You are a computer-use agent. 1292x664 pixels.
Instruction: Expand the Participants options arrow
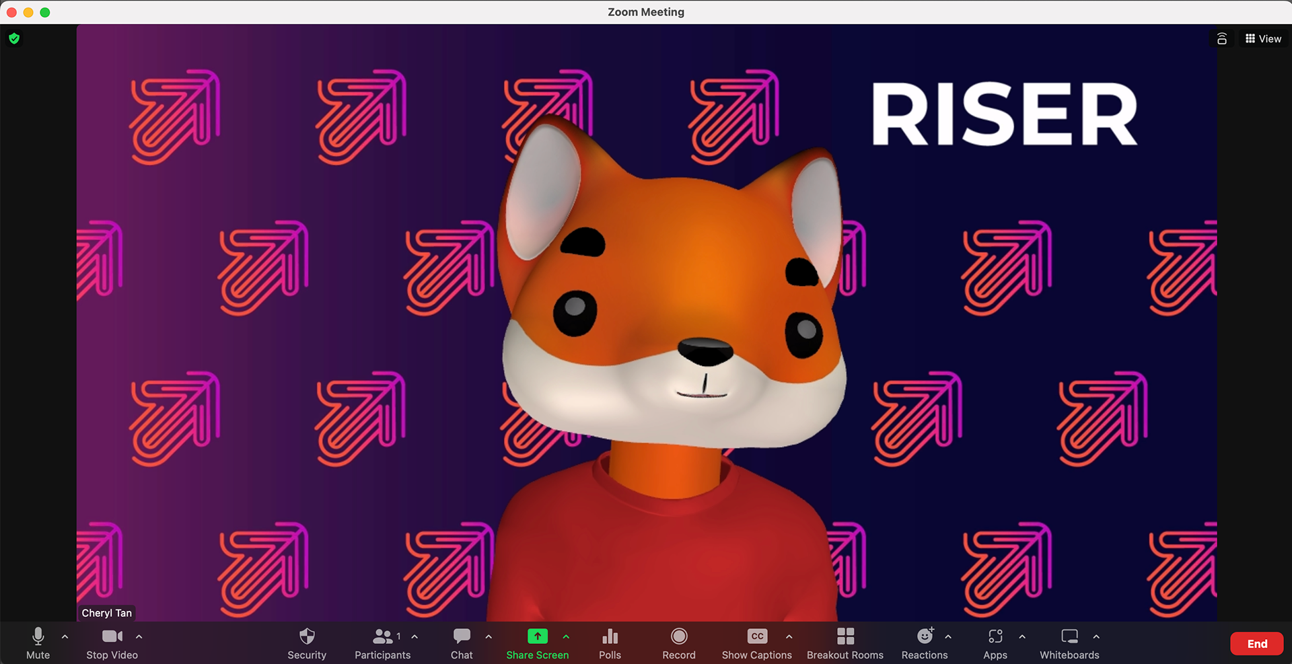[415, 636]
